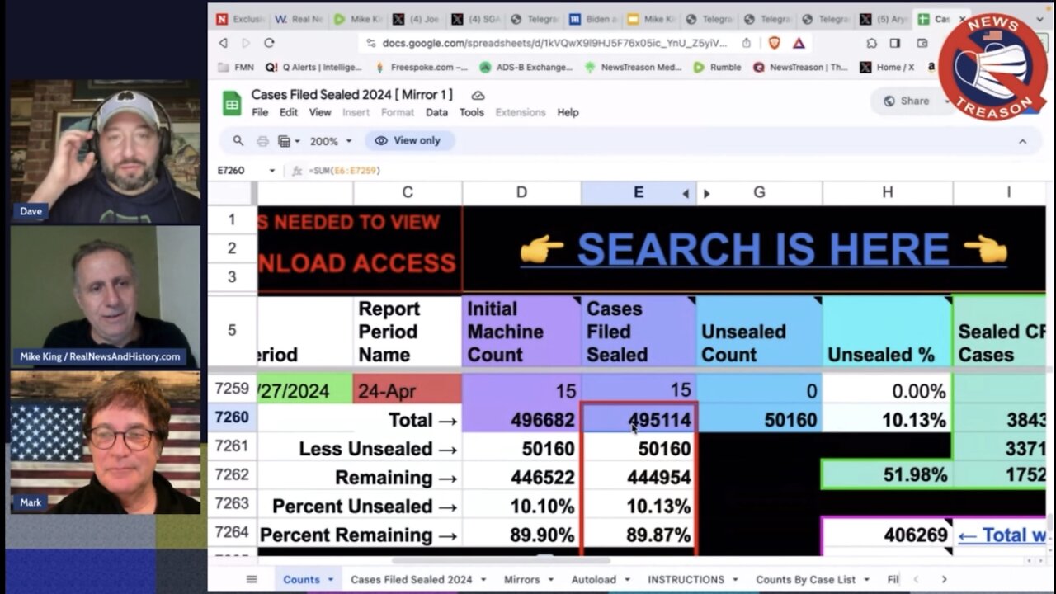Click the Brave rewards triangle icon

click(799, 43)
